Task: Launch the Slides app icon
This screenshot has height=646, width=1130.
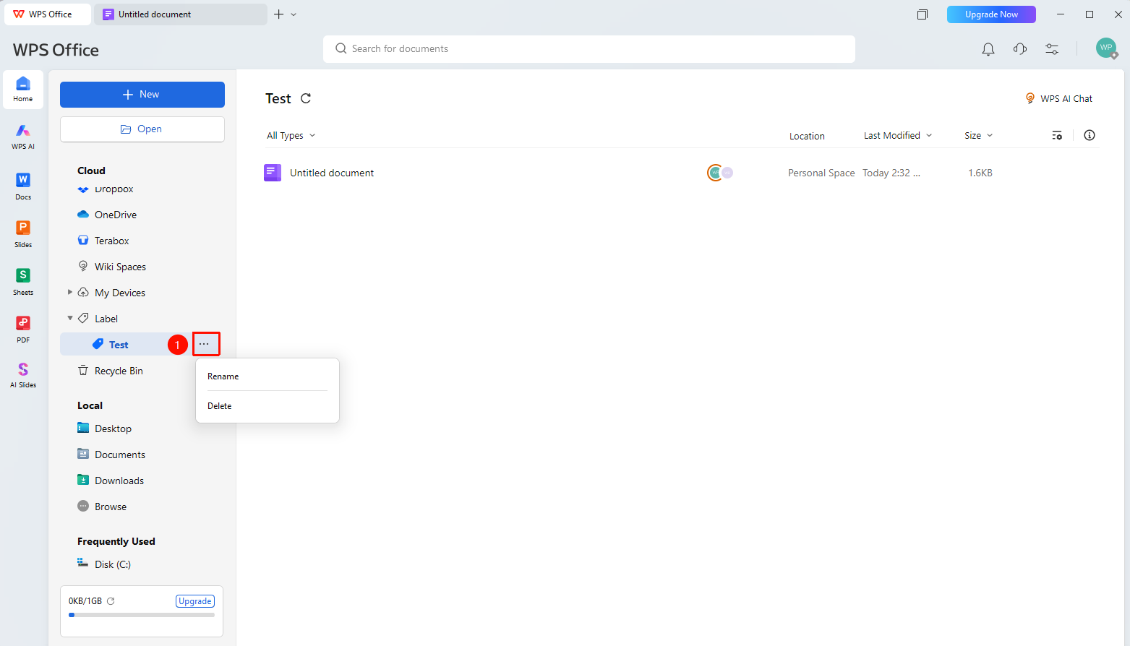Action: pyautogui.click(x=23, y=233)
